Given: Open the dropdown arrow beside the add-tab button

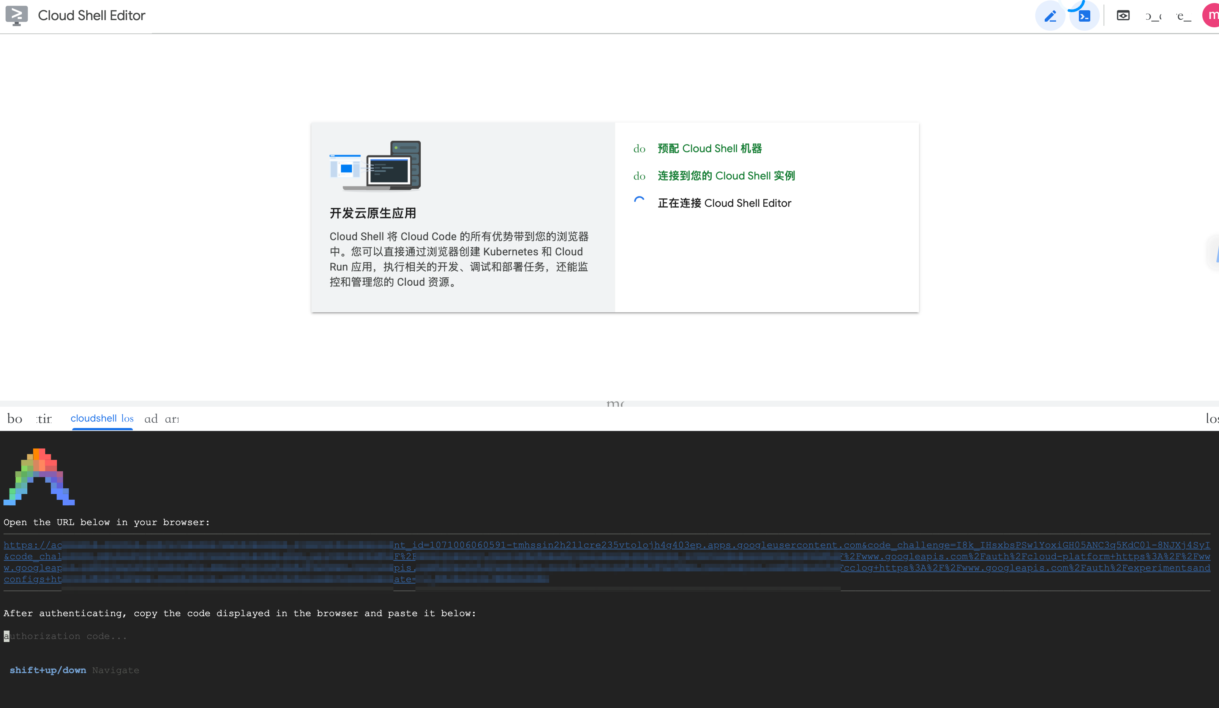Looking at the screenshot, I should (172, 419).
